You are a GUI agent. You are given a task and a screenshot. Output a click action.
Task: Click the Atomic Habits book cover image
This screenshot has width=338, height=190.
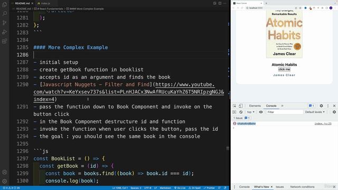[x=284, y=34]
